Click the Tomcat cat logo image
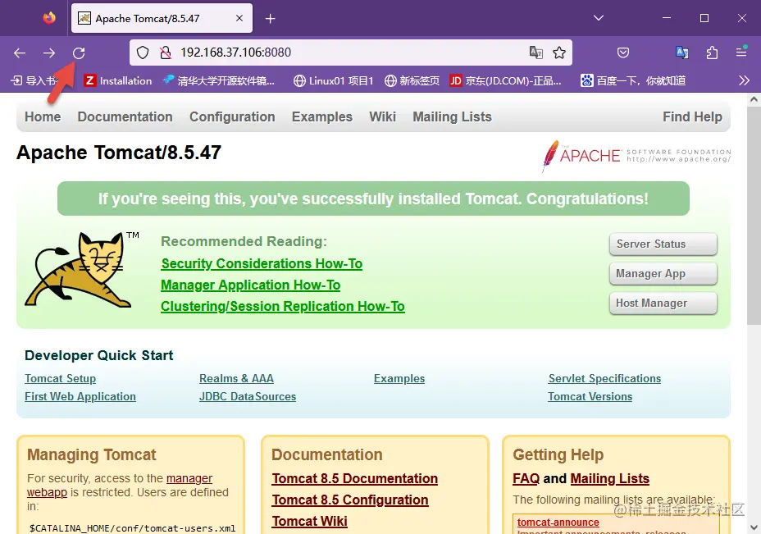This screenshot has height=534, width=761. click(81, 270)
